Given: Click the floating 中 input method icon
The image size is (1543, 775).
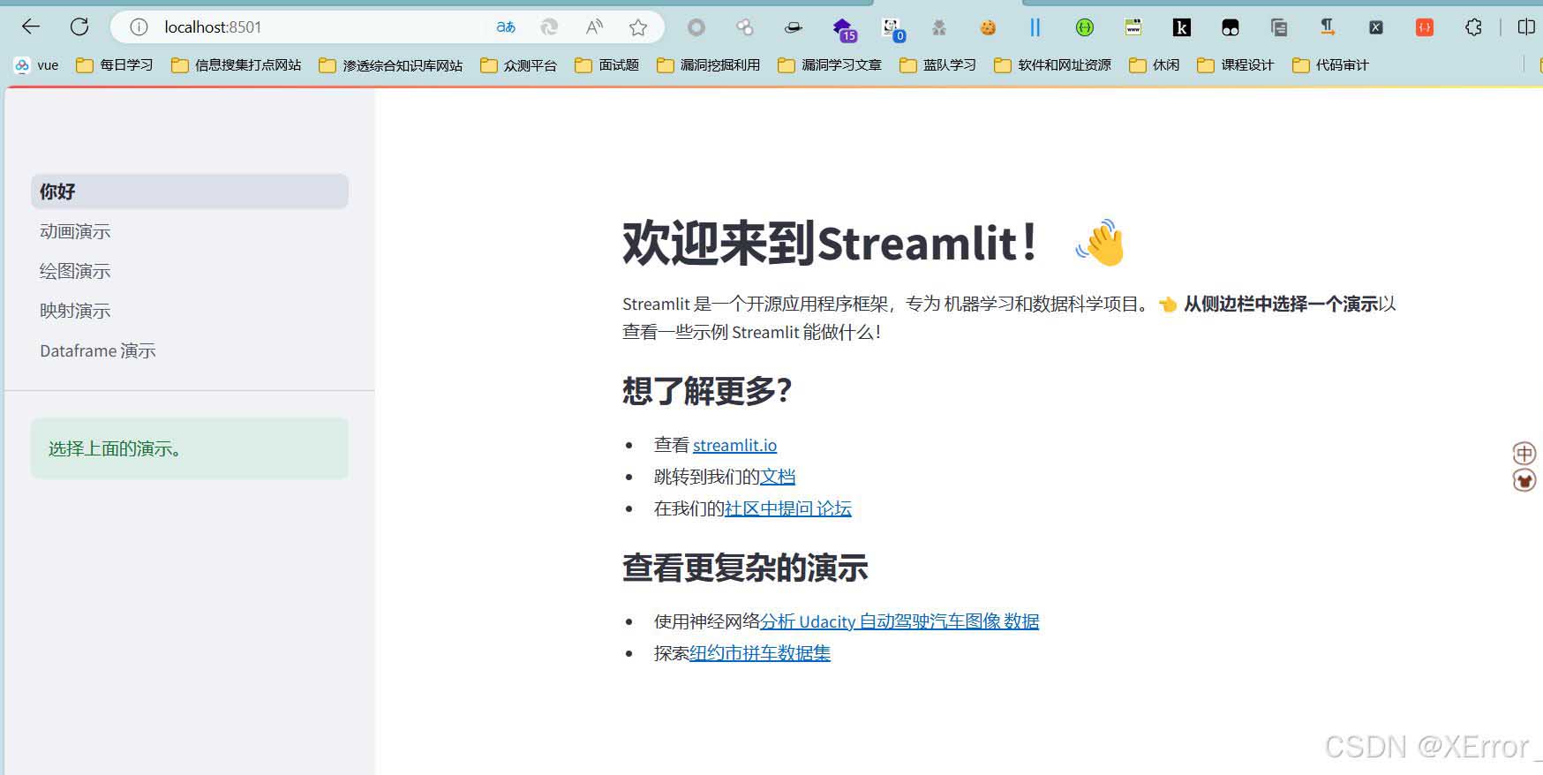Looking at the screenshot, I should [1524, 453].
